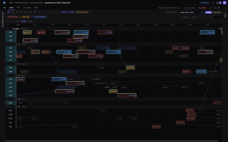The image size is (228, 142).
Task: Click stand label 306
Action: [x=10, y=72]
